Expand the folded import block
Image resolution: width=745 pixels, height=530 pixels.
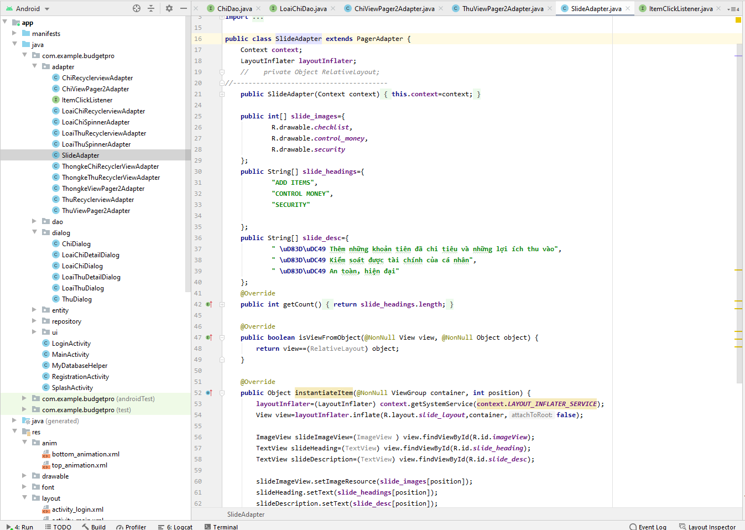(x=222, y=18)
